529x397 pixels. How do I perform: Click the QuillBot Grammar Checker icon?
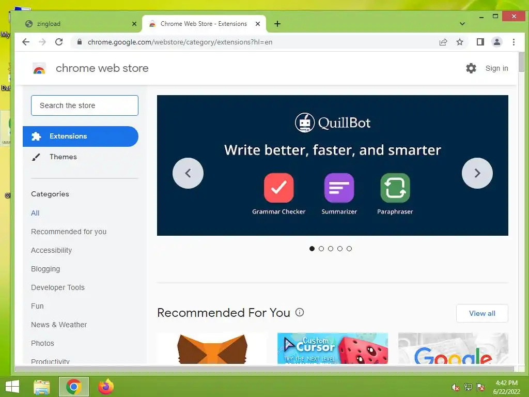coord(278,188)
